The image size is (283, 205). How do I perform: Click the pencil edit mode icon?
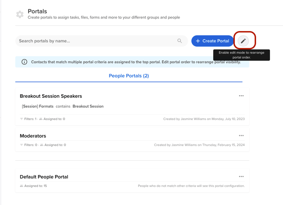pyautogui.click(x=243, y=41)
